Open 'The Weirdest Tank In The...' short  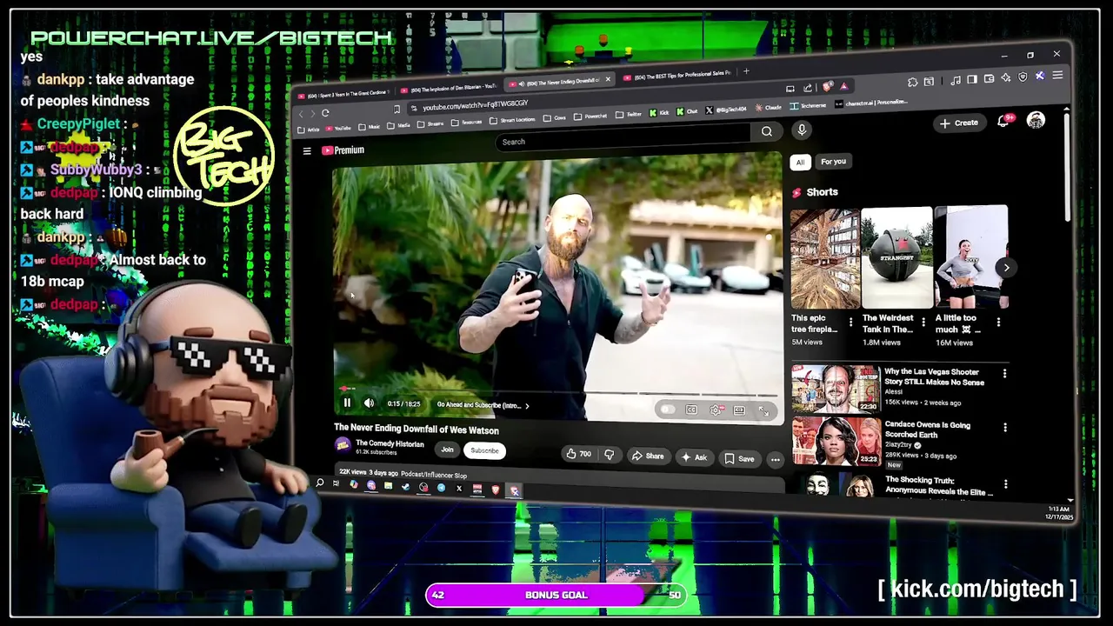pyautogui.click(x=896, y=257)
